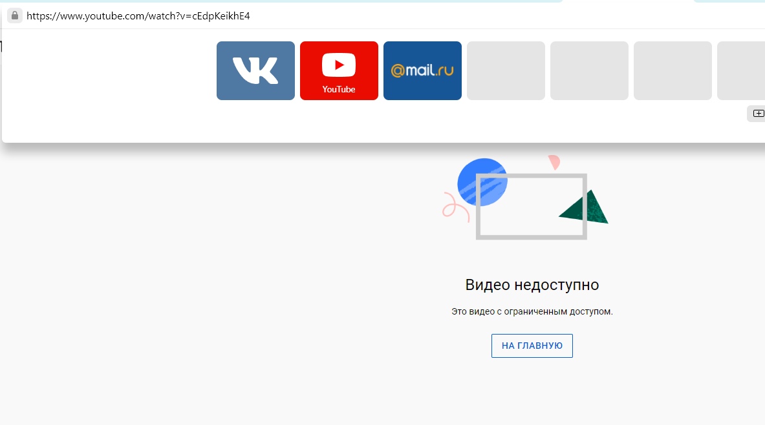Viewport: 765px width, 425px height.
Task: Click the green triangle in the illustration
Action: point(584,207)
